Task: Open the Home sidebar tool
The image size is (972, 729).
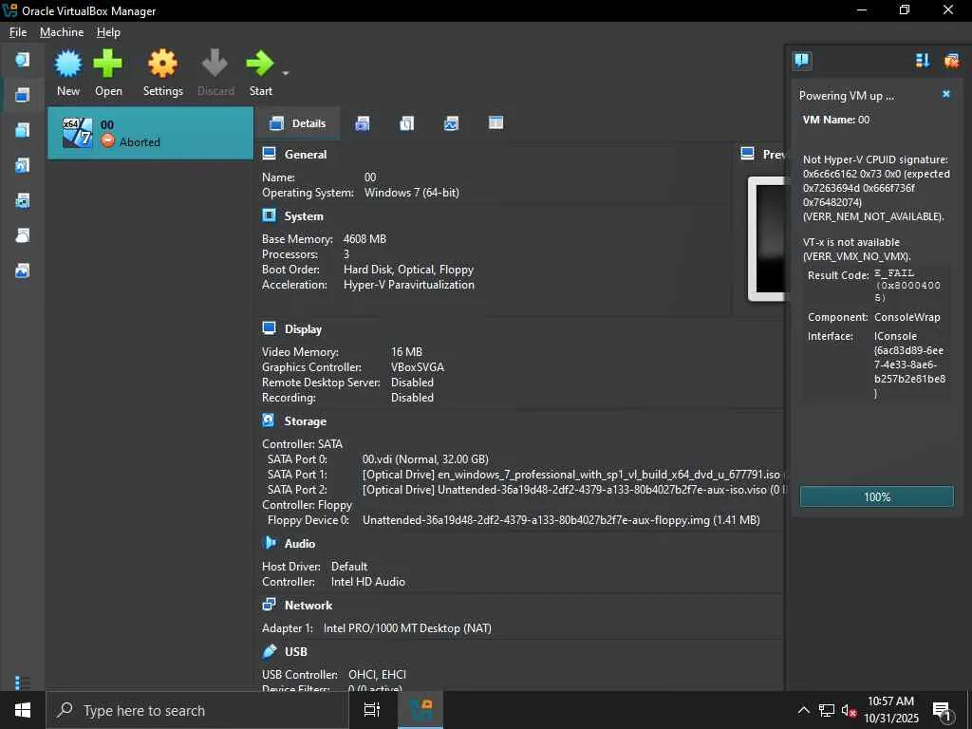Action: tap(23, 60)
